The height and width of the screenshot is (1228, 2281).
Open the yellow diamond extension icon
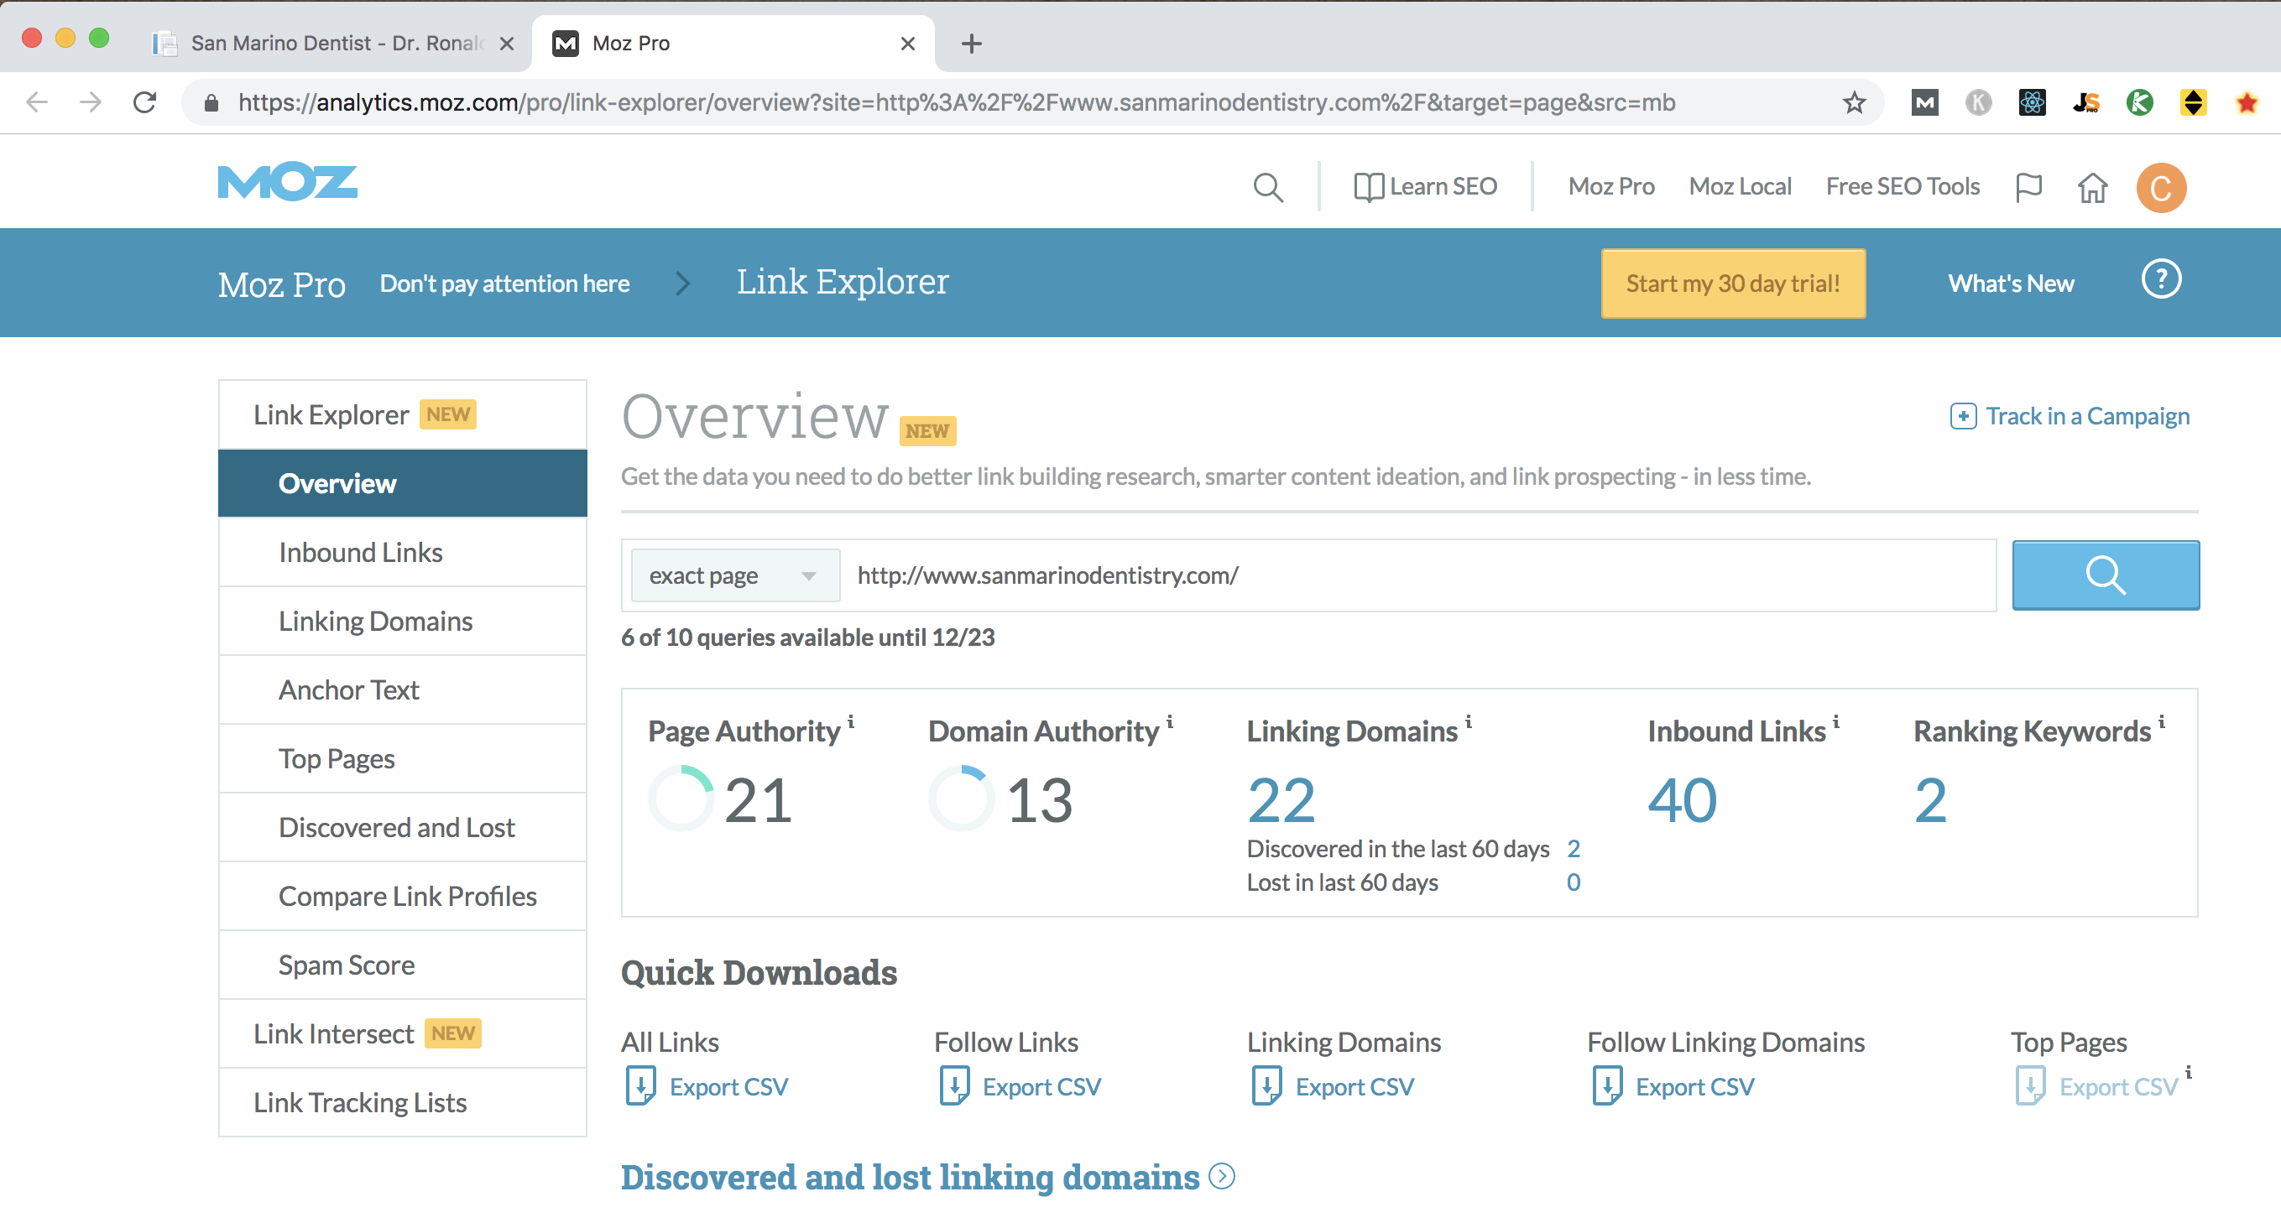(x=2192, y=102)
